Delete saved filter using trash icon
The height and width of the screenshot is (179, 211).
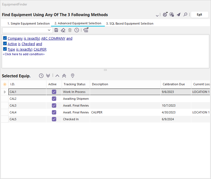(70, 30)
